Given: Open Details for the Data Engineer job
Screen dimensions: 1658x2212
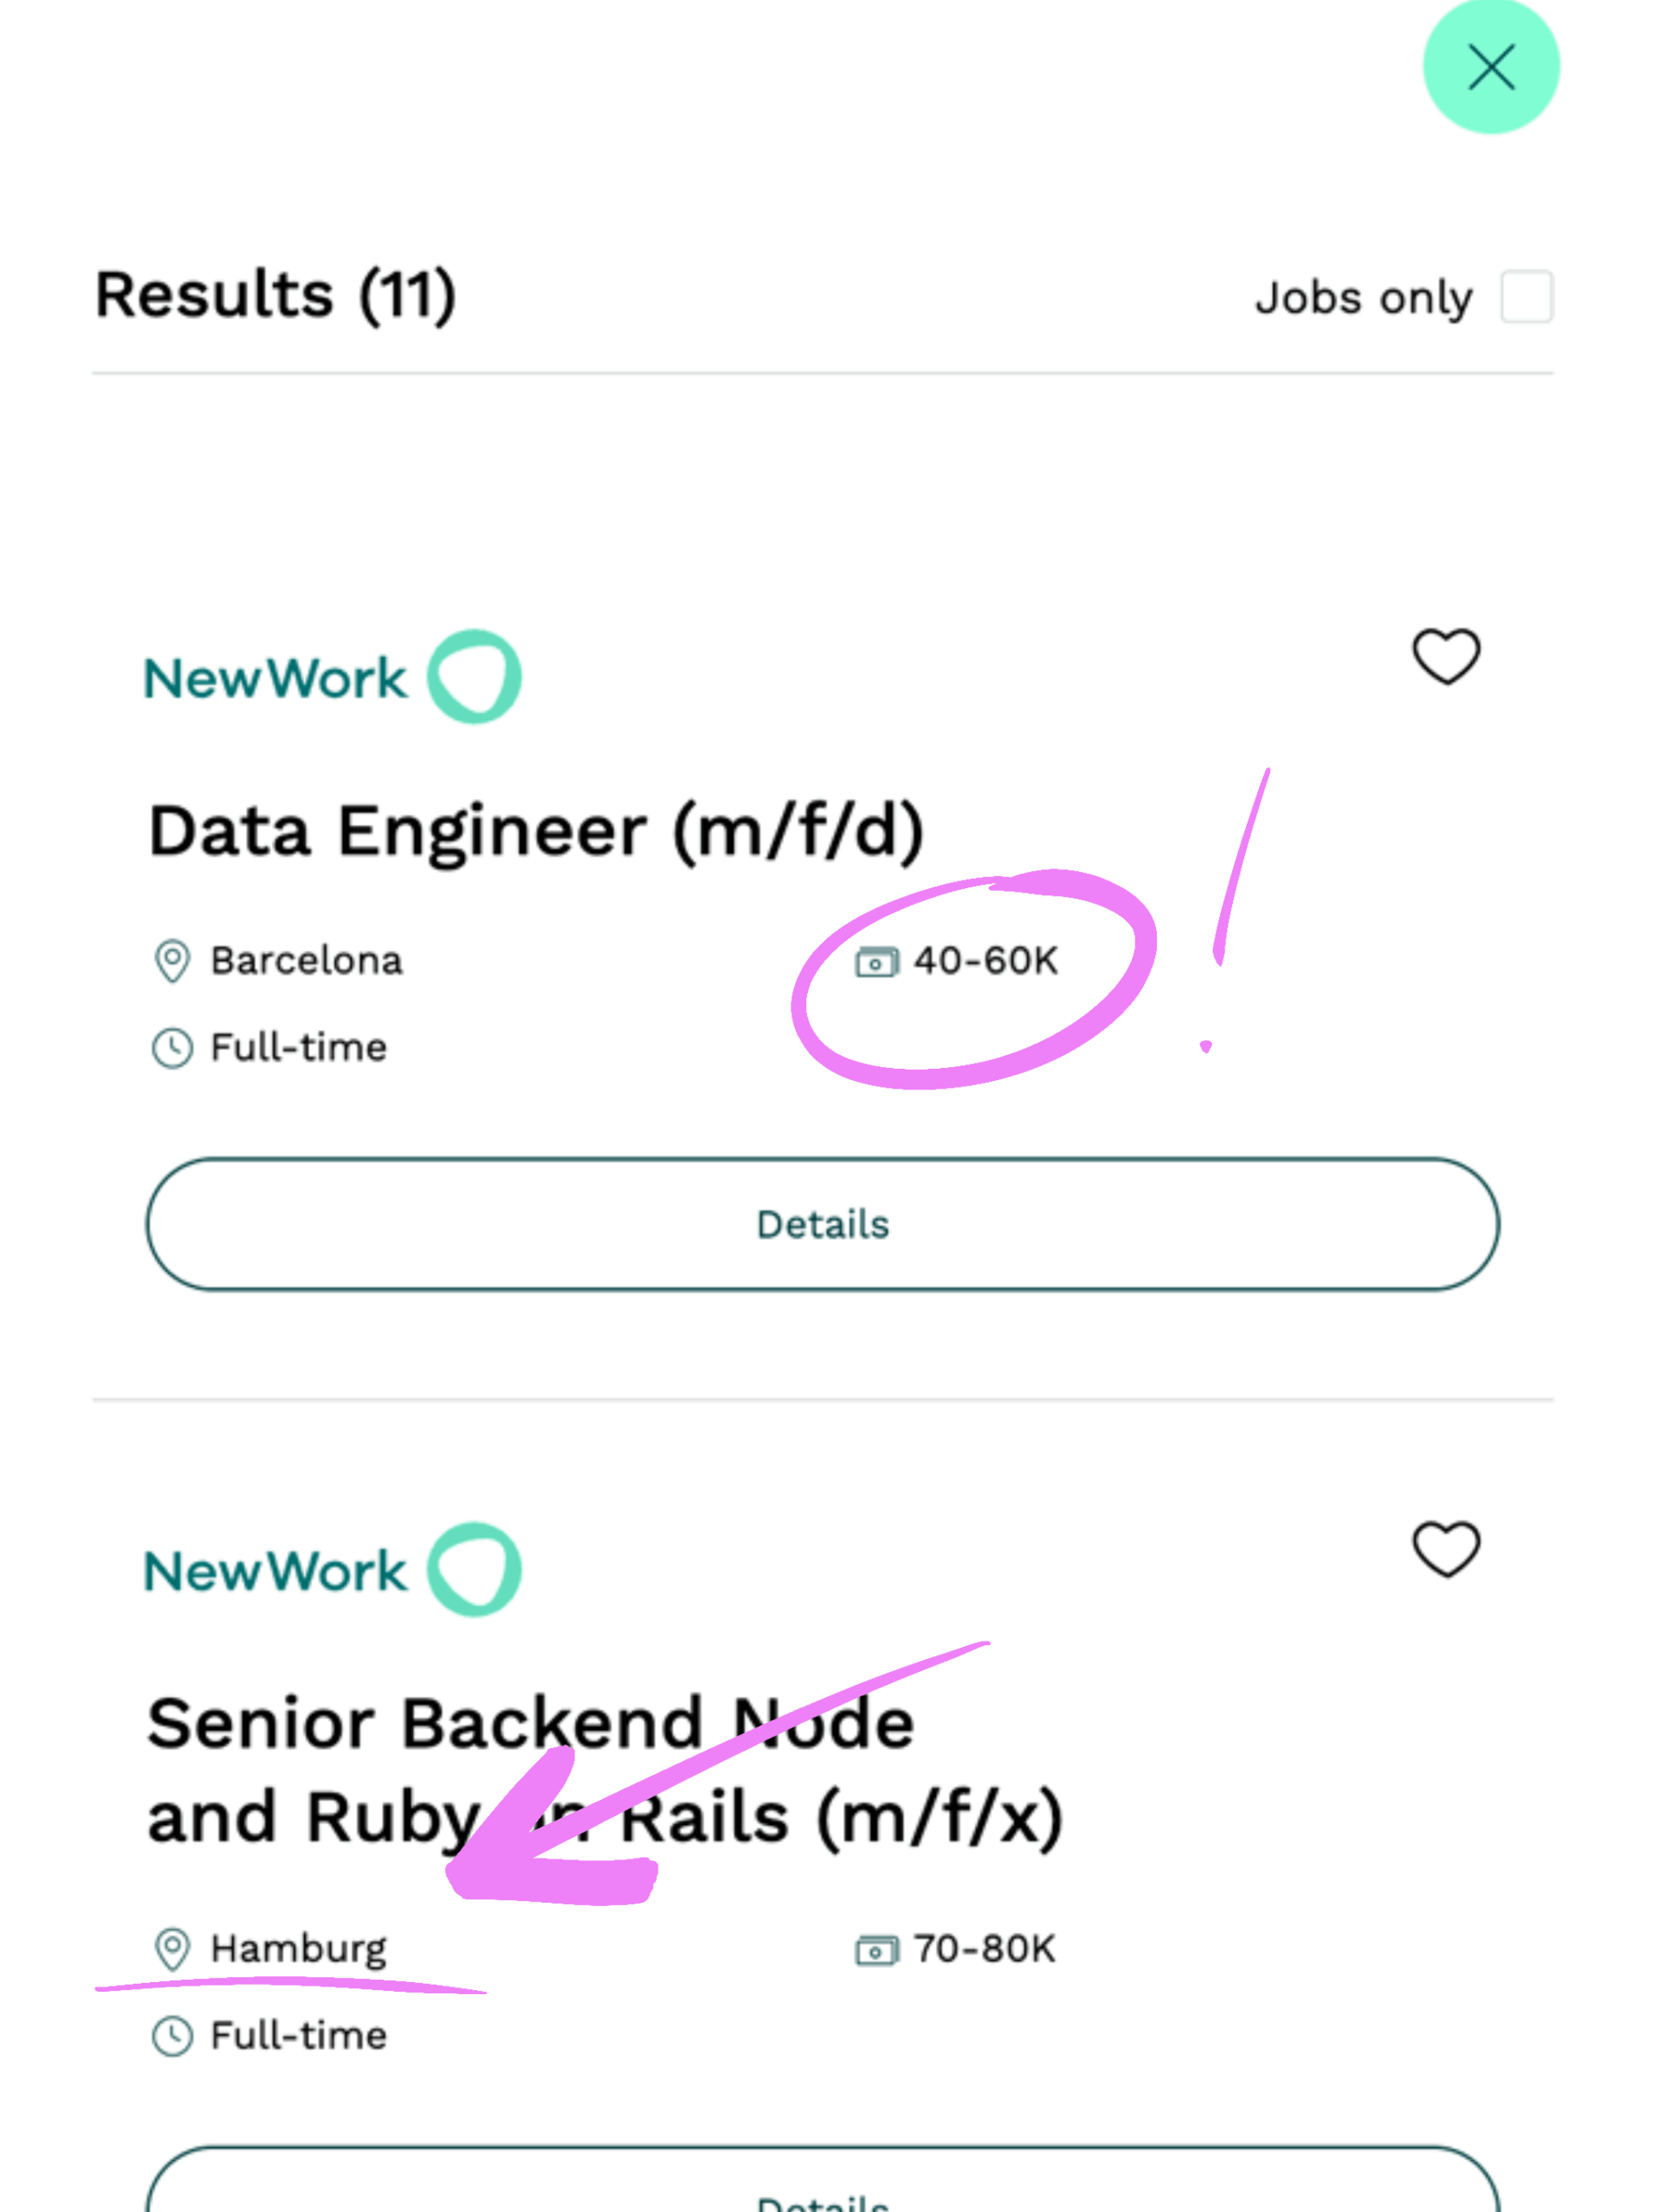Looking at the screenshot, I should click(822, 1224).
